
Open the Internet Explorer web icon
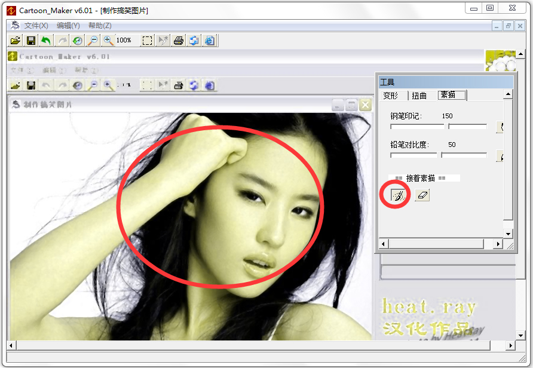(x=210, y=41)
